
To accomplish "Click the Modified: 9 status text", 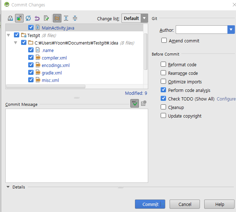I will pyautogui.click(x=136, y=93).
